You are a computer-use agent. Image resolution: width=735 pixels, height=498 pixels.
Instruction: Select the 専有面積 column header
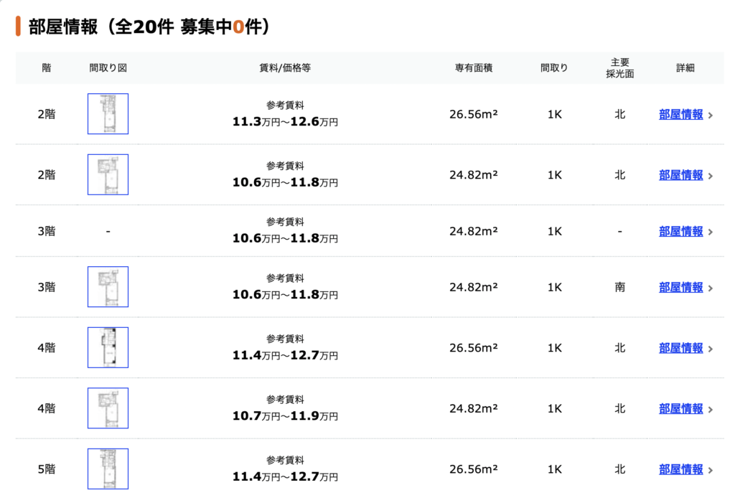[474, 68]
